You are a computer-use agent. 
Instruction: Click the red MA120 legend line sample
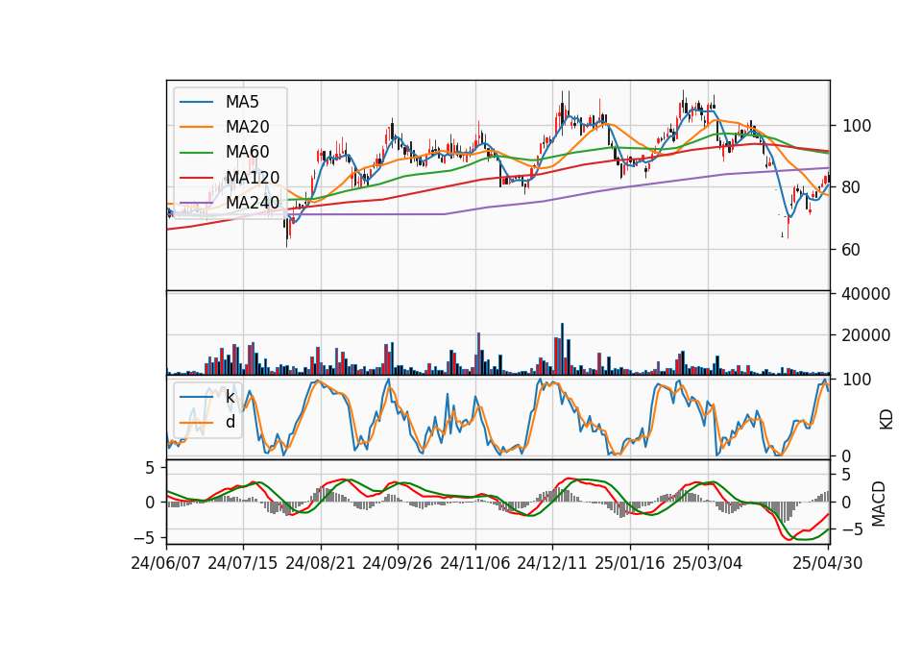(x=196, y=178)
